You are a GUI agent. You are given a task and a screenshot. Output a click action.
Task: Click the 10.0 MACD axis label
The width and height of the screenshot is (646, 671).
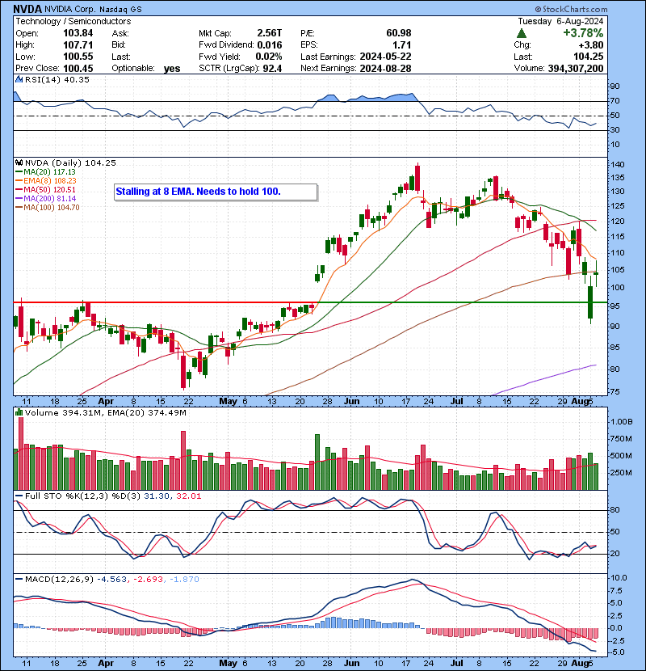(x=619, y=578)
